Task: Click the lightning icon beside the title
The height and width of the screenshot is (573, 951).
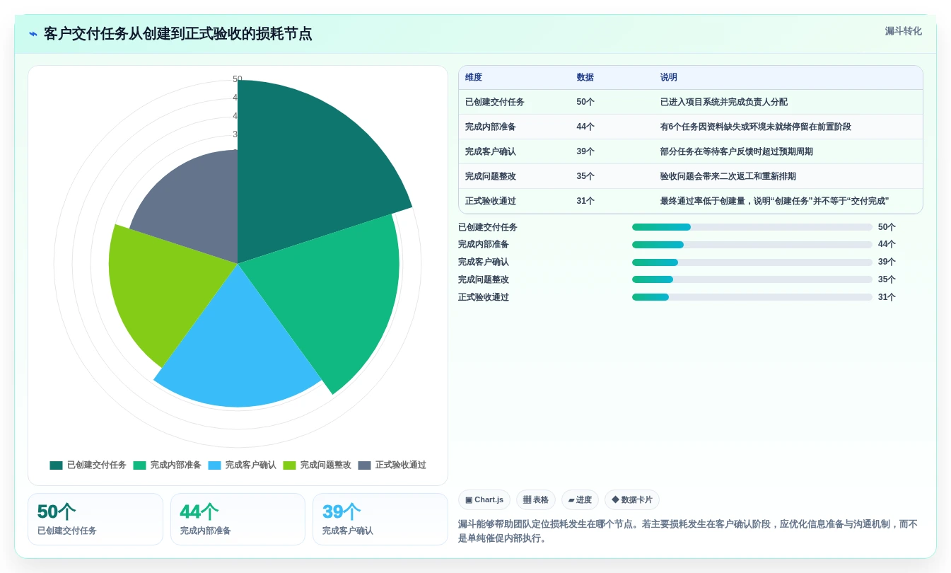Action: (33, 34)
